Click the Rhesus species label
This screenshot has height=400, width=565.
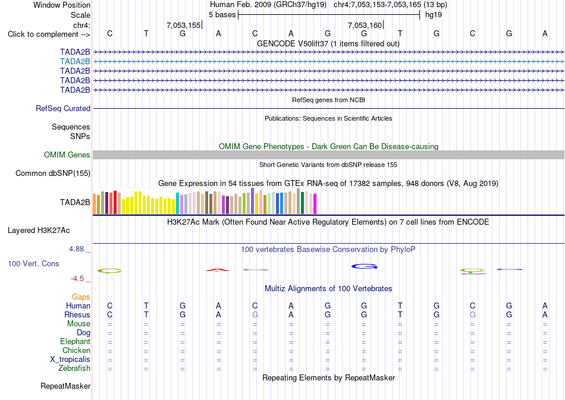[x=77, y=314]
